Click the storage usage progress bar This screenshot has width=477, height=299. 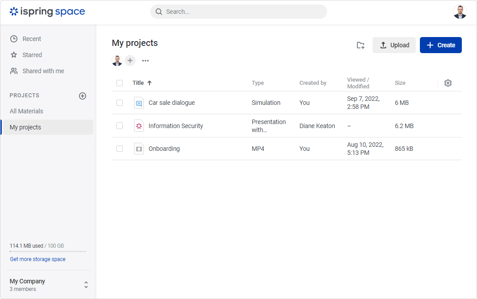48,252
